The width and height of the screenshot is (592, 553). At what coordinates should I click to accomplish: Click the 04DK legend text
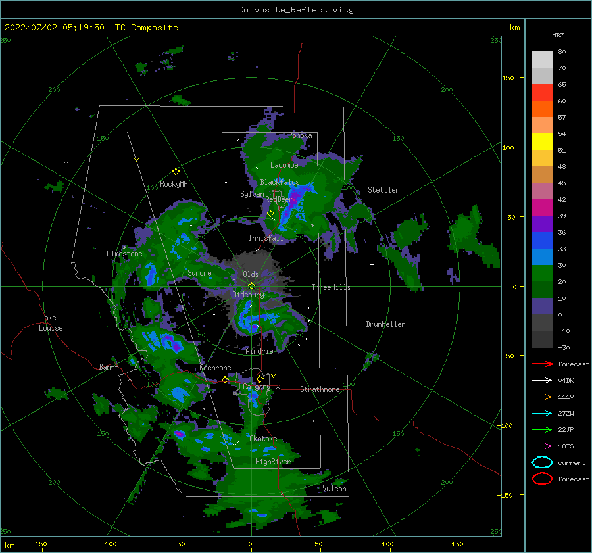[566, 381]
